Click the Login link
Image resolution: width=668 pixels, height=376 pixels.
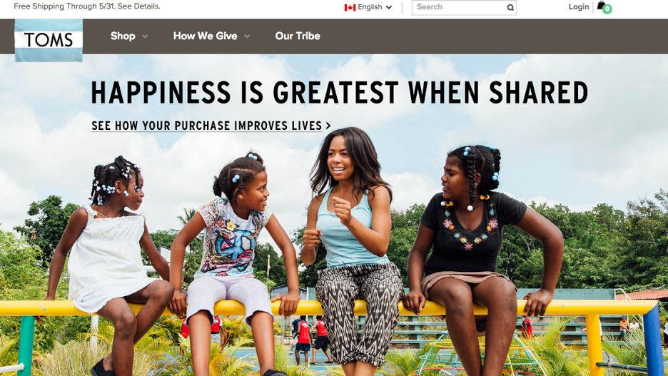click(x=579, y=7)
